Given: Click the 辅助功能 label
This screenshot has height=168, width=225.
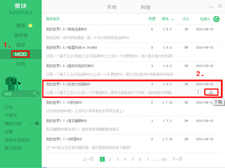Looking at the screenshot, I should pos(13,123).
